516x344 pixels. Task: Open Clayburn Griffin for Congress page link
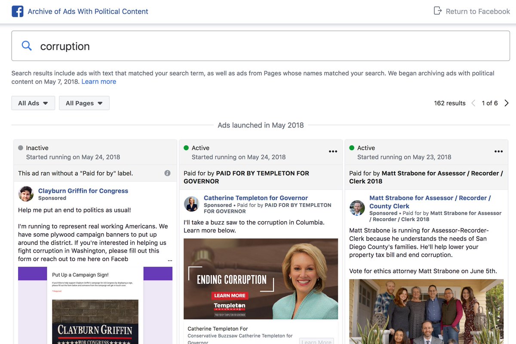click(x=83, y=191)
